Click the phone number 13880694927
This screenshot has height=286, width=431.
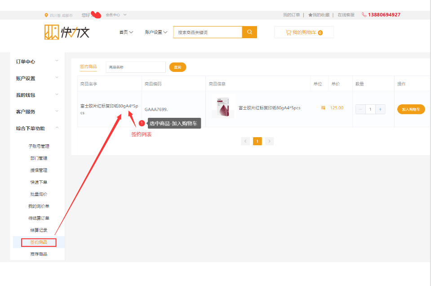(383, 15)
